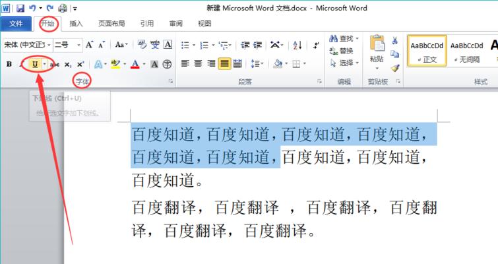This screenshot has height=264, width=498.
Task: Open the 文件 file tab
Action: (x=16, y=24)
